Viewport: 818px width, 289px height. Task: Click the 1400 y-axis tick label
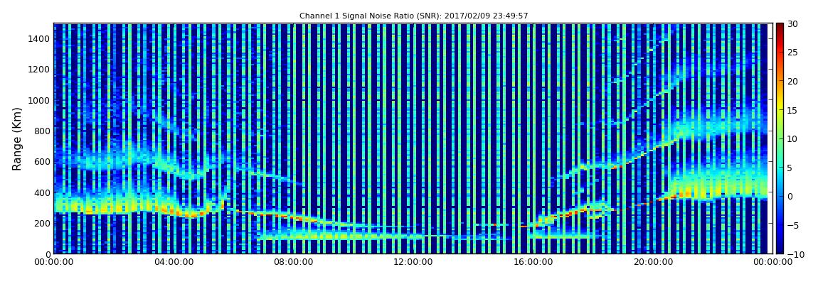[x=40, y=38]
